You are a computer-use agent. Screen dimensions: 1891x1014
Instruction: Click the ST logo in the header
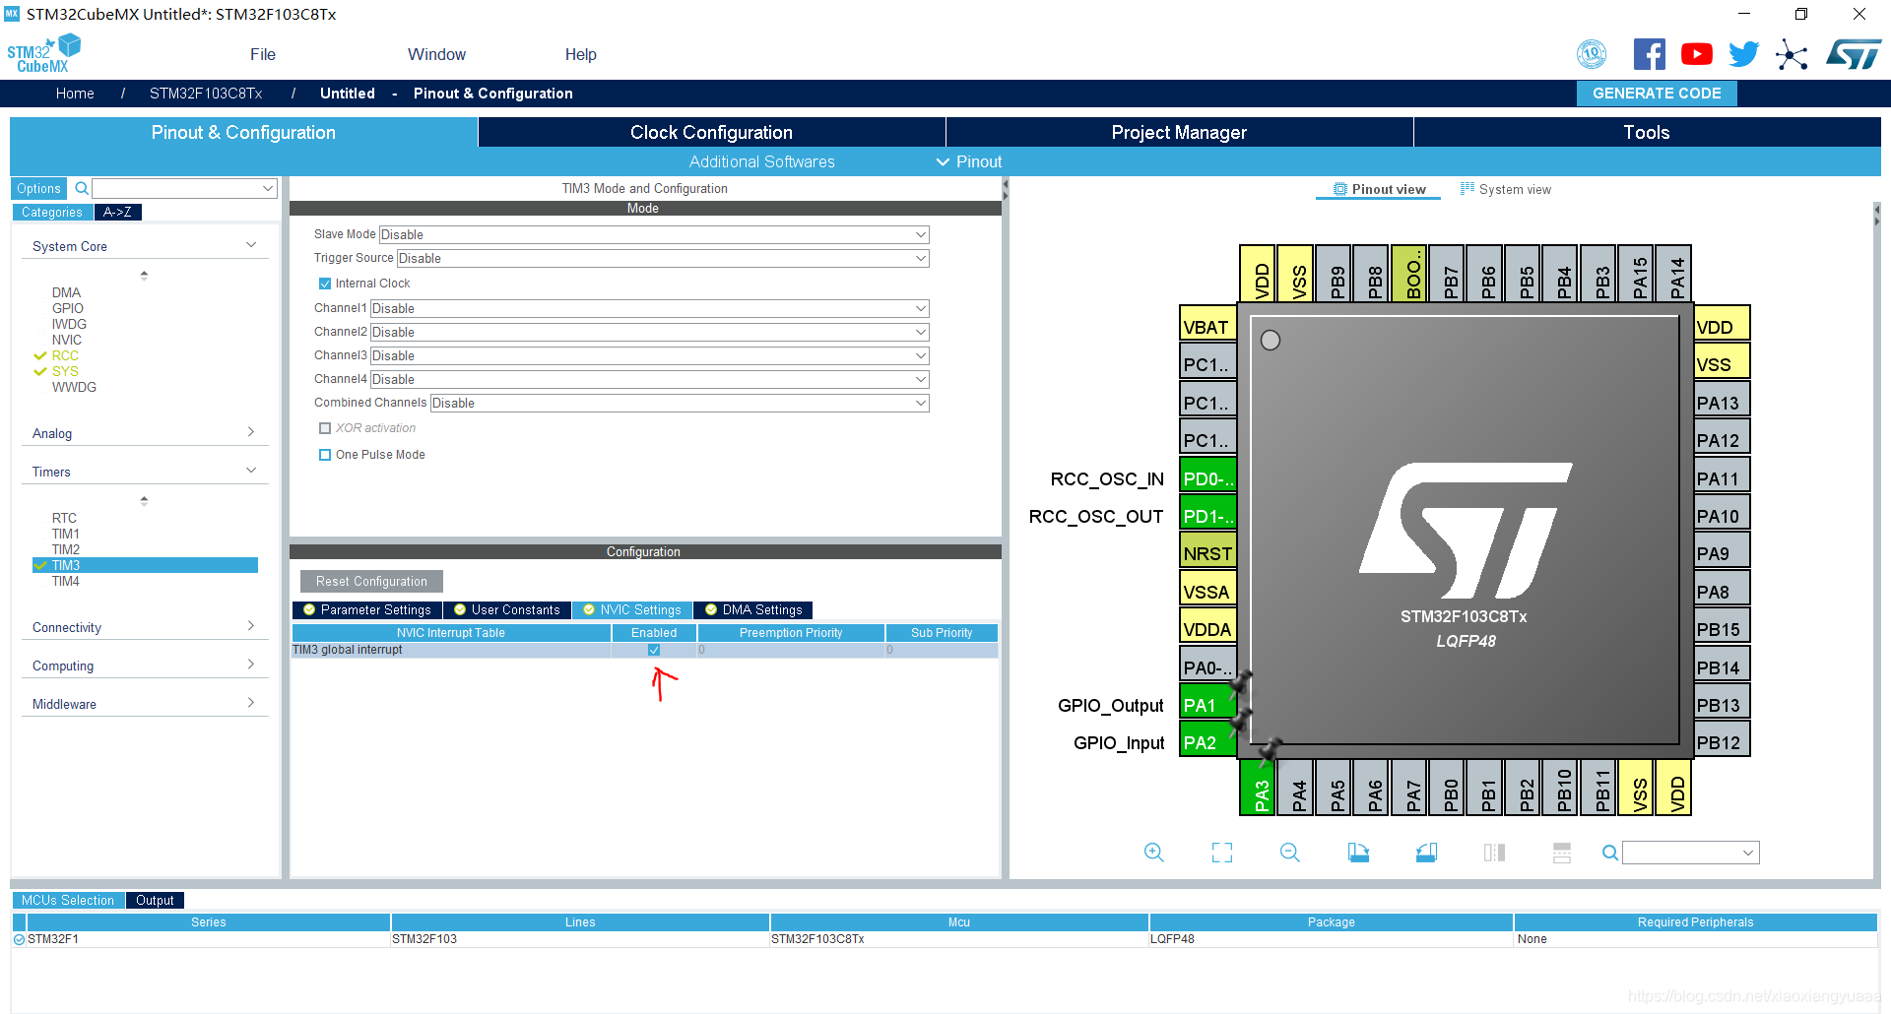click(1853, 54)
